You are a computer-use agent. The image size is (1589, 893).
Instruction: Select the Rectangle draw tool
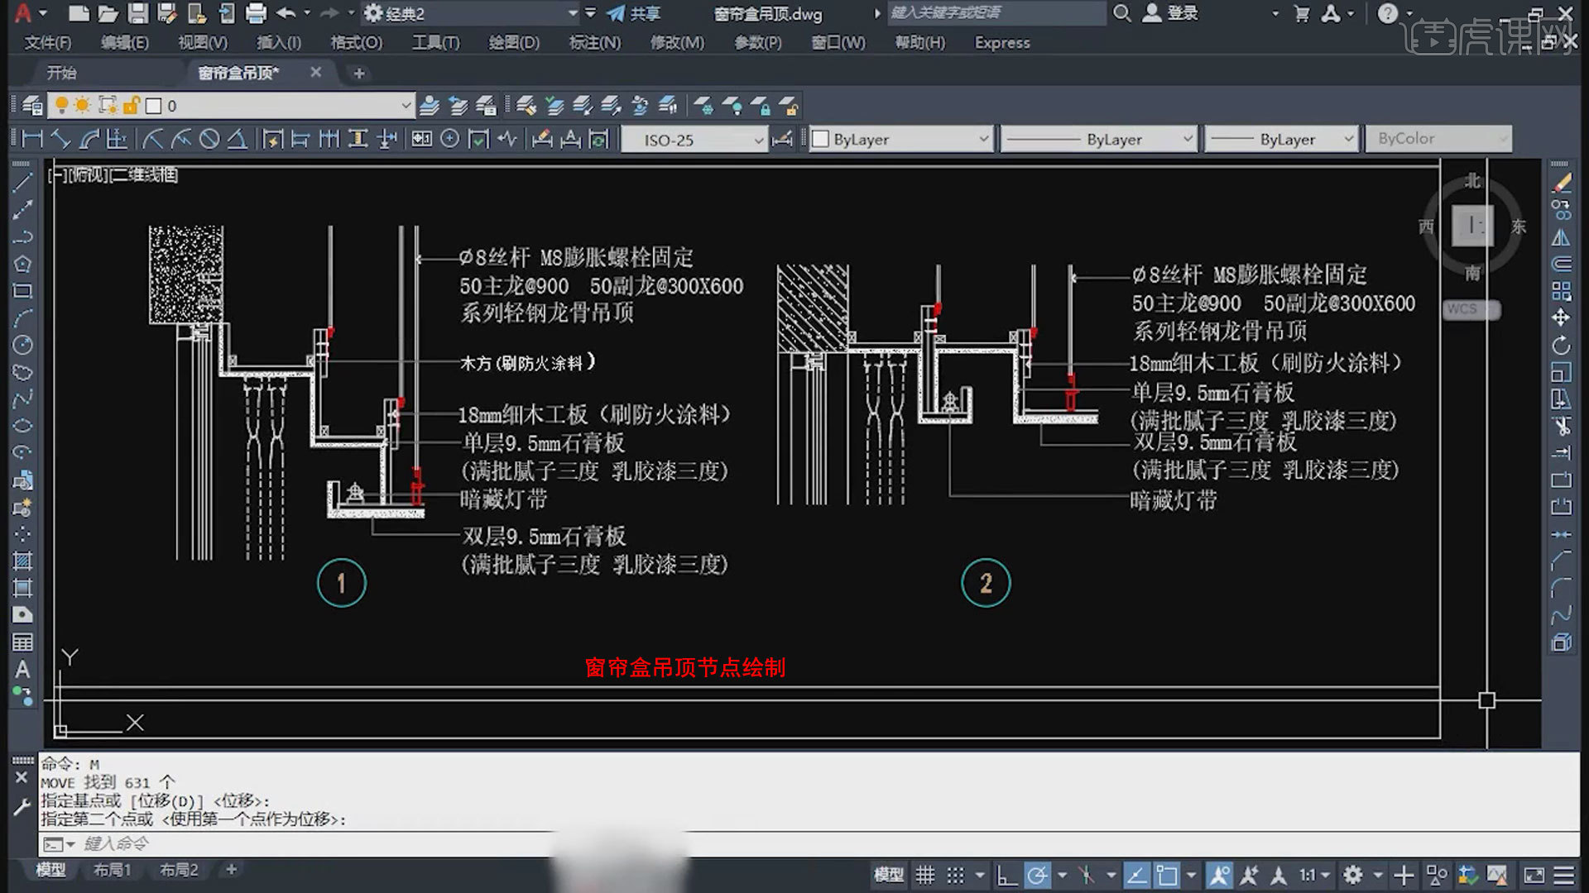click(22, 291)
